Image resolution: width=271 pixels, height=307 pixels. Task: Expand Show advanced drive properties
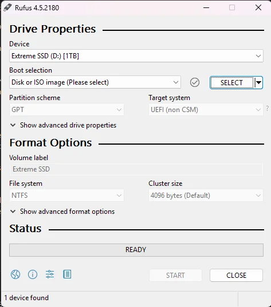point(63,125)
